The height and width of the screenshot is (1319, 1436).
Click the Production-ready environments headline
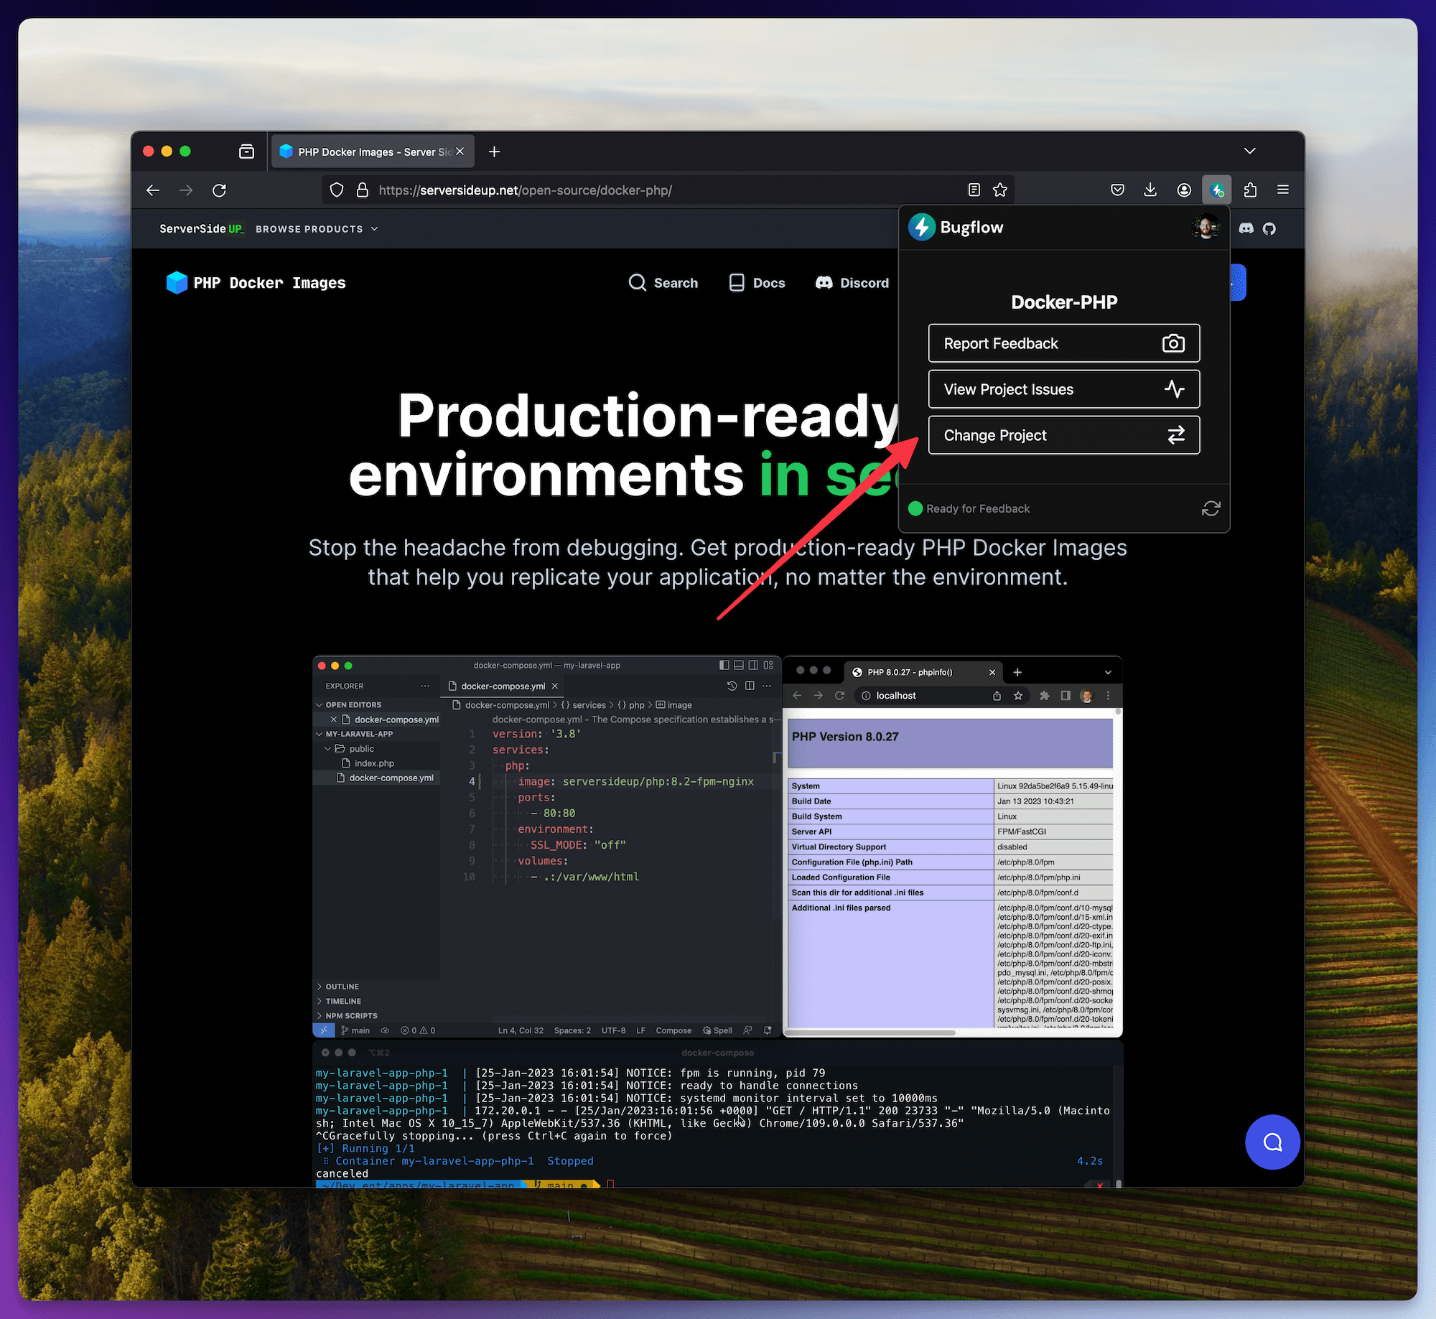tap(625, 445)
